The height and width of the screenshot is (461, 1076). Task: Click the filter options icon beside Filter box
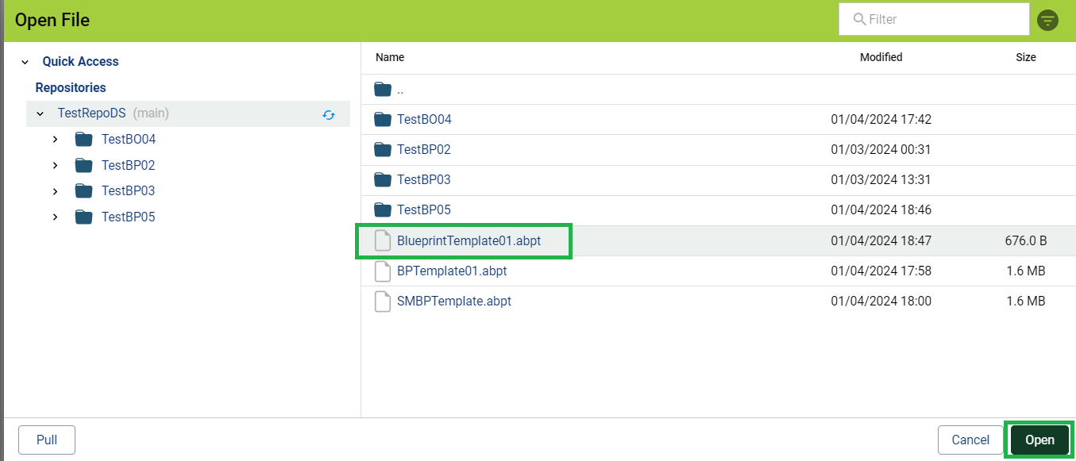(1047, 20)
